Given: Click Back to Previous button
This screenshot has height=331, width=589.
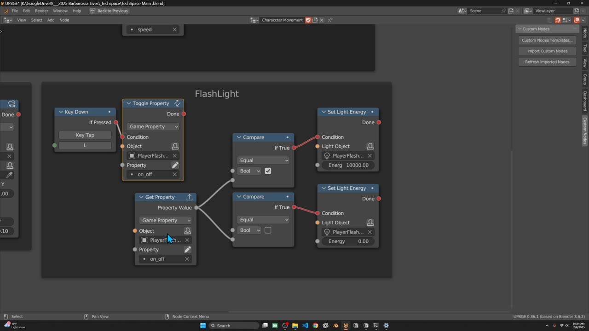Looking at the screenshot, I should tap(109, 11).
